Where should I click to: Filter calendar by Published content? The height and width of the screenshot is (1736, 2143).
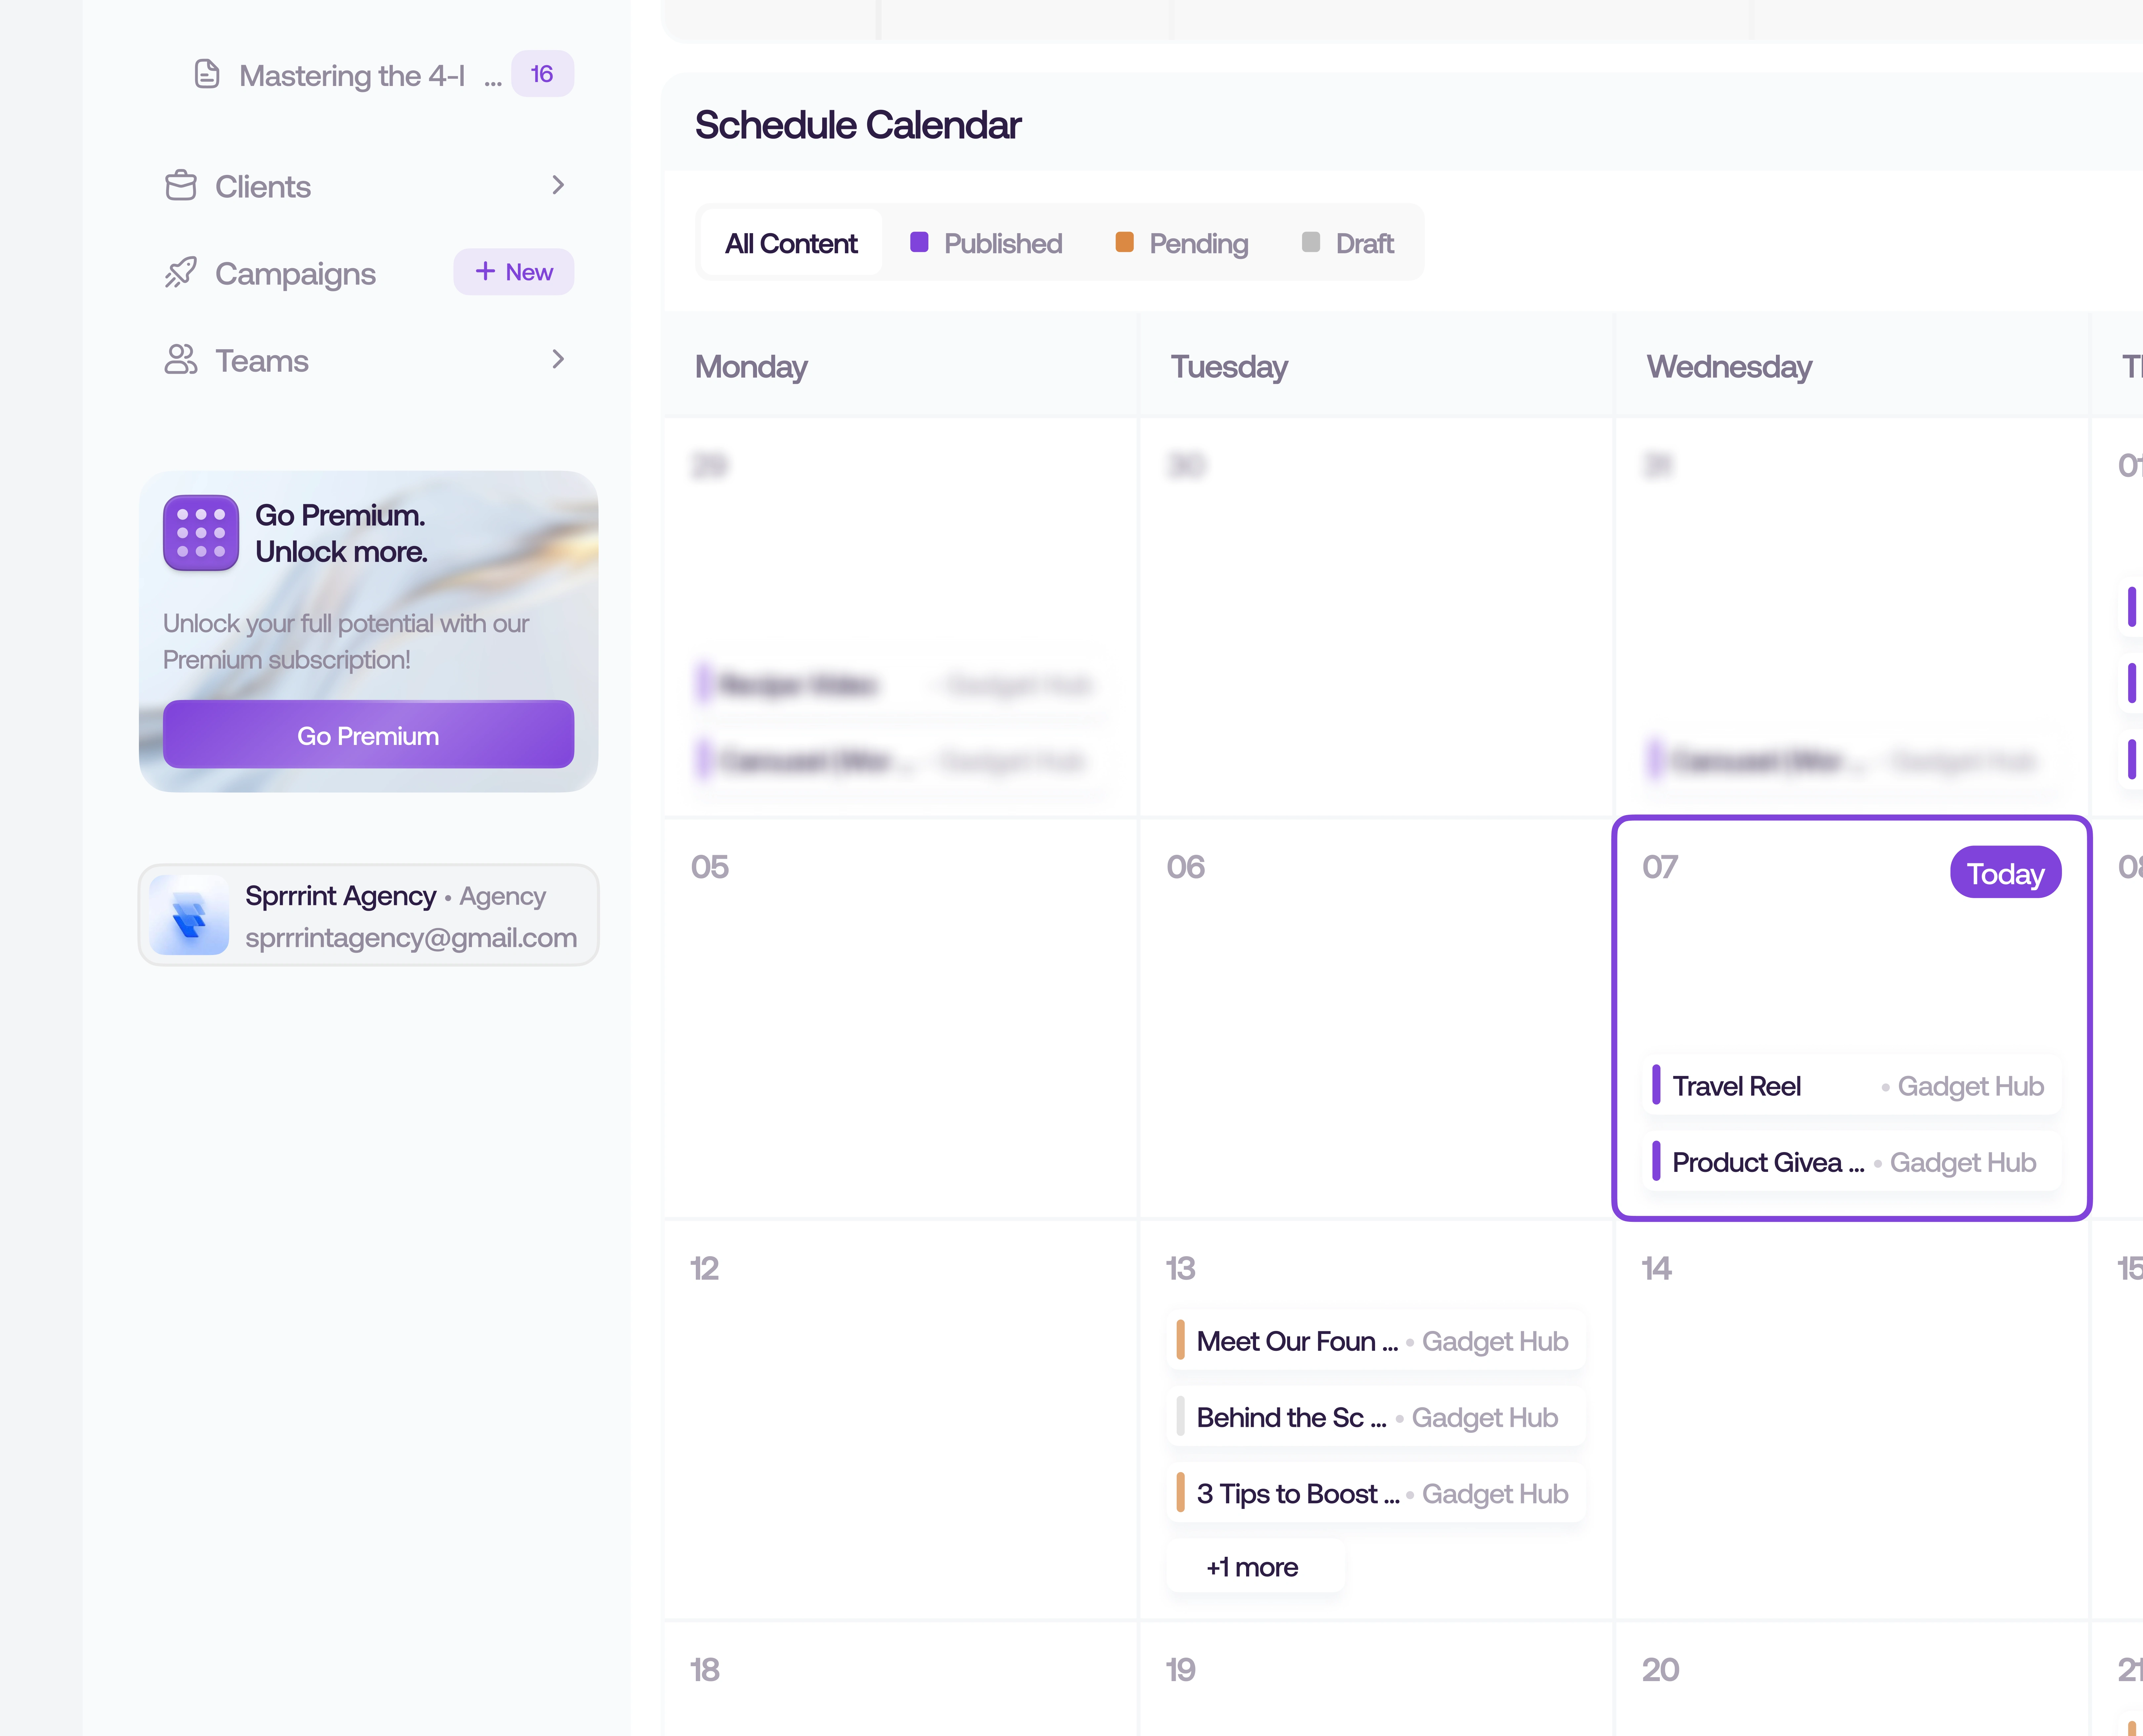coord(986,243)
